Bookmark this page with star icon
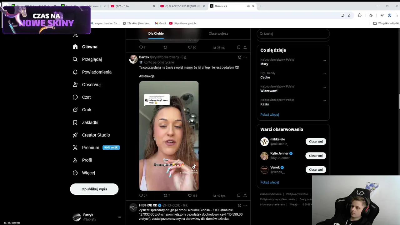The image size is (400, 225). [x=349, y=15]
